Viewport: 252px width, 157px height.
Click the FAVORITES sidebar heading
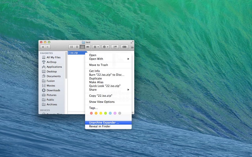point(46,53)
